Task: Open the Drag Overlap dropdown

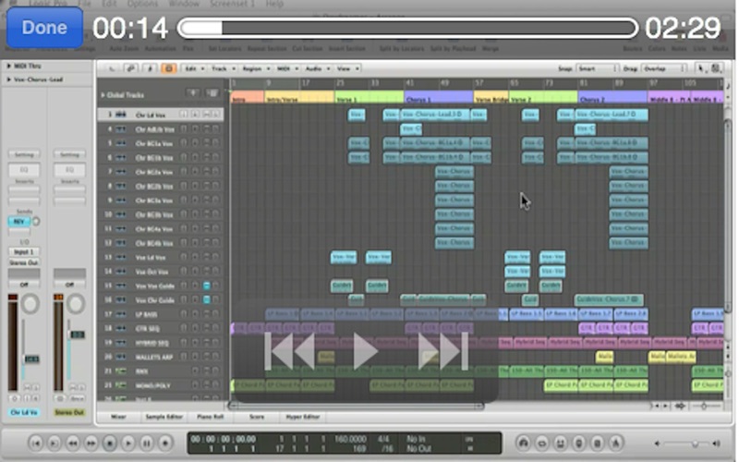Action: pyautogui.click(x=663, y=68)
